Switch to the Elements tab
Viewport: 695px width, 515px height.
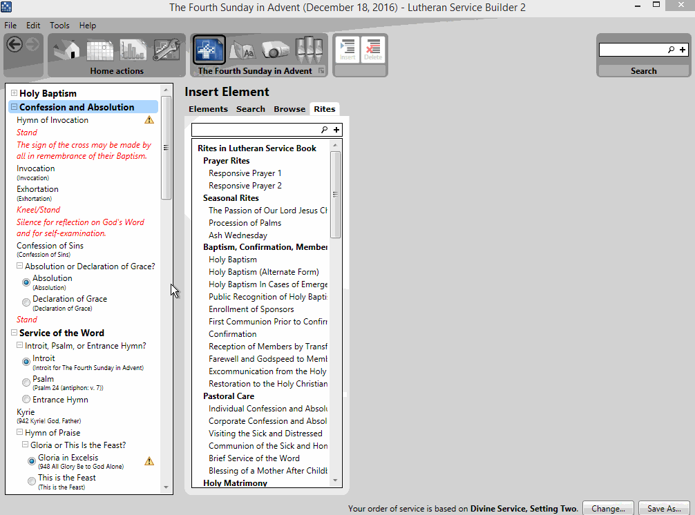[209, 109]
